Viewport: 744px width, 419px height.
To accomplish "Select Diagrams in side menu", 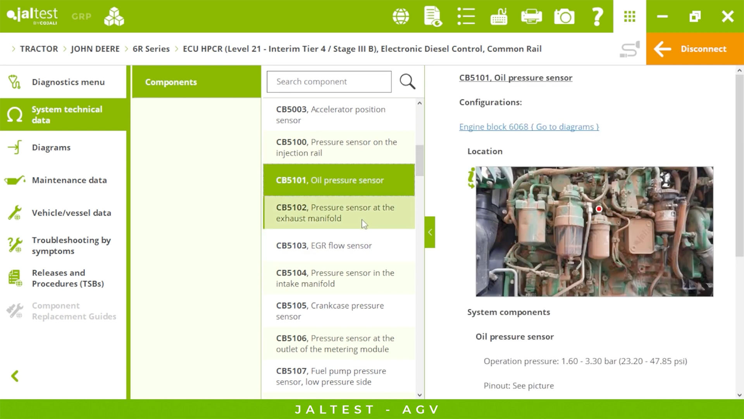I will tap(51, 148).
